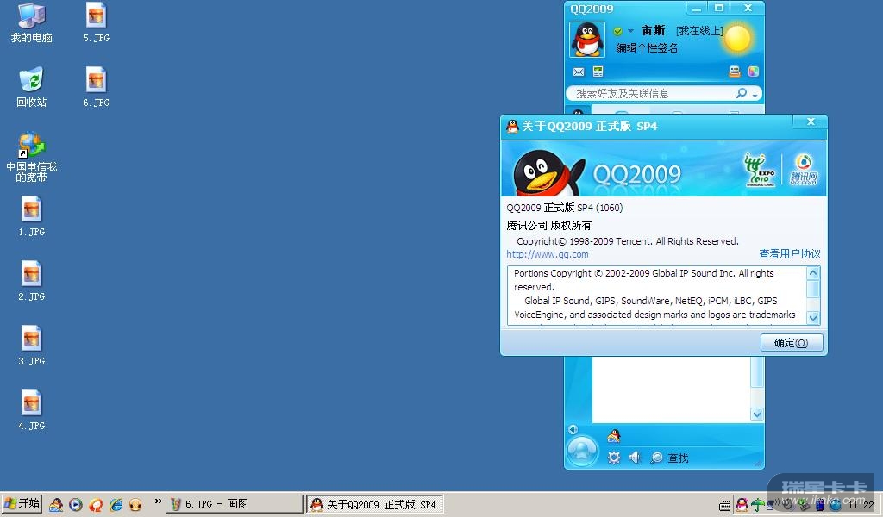The image size is (883, 517).
Task: Click the QQ main menu round penguin button
Action: (582, 451)
